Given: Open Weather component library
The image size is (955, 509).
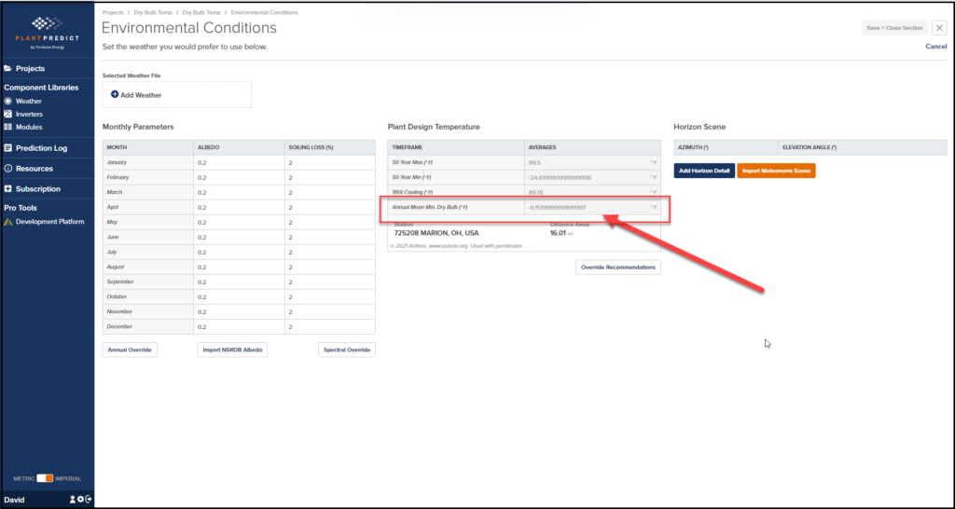Looking at the screenshot, I should pos(29,101).
